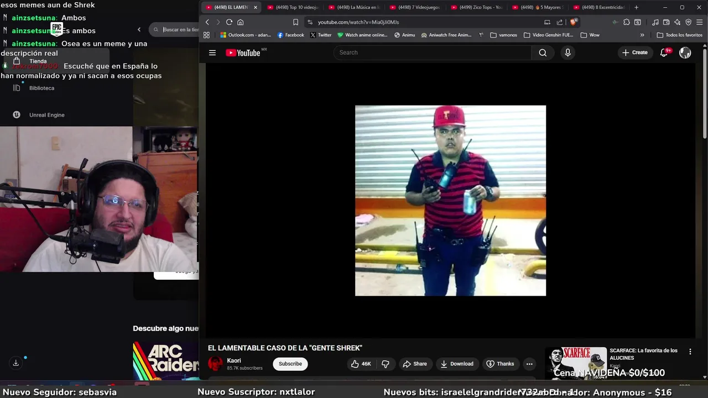The width and height of the screenshot is (708, 398).
Task: Open YouTube notifications bell
Action: click(664, 53)
